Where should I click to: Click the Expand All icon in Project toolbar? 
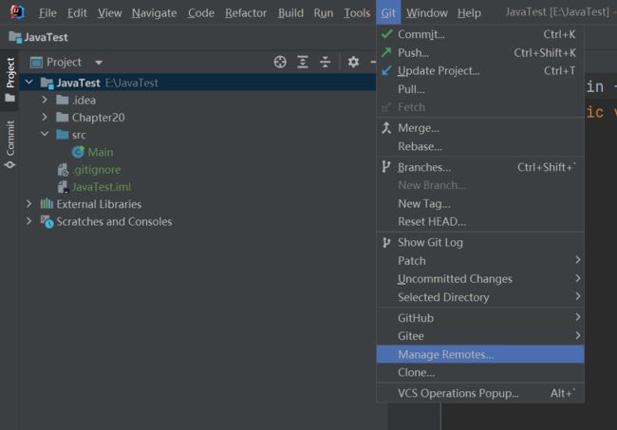[x=303, y=62]
